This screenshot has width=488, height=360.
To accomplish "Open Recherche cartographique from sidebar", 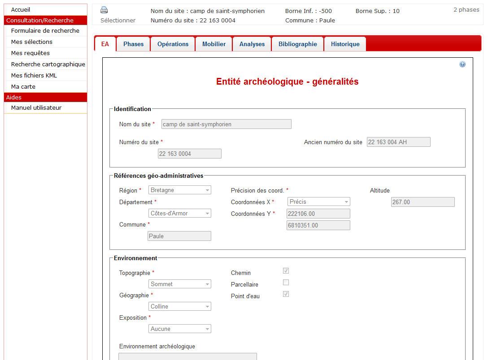I will click(x=48, y=64).
